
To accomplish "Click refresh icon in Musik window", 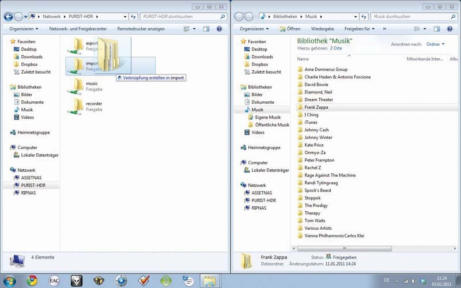I will 364,17.
